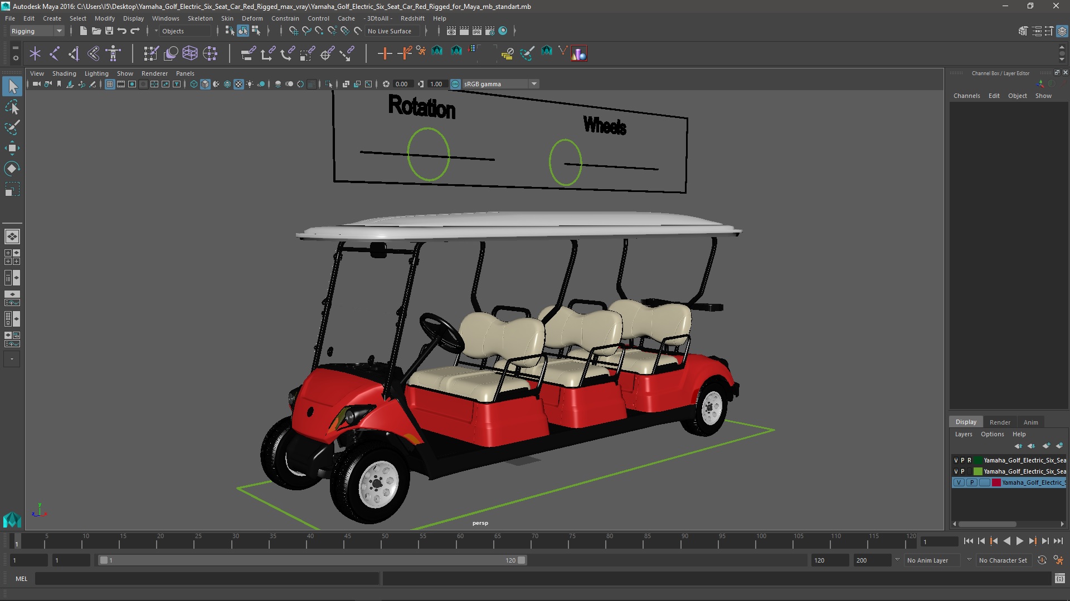Play the animation forward
1070x601 pixels.
pos(1019,541)
